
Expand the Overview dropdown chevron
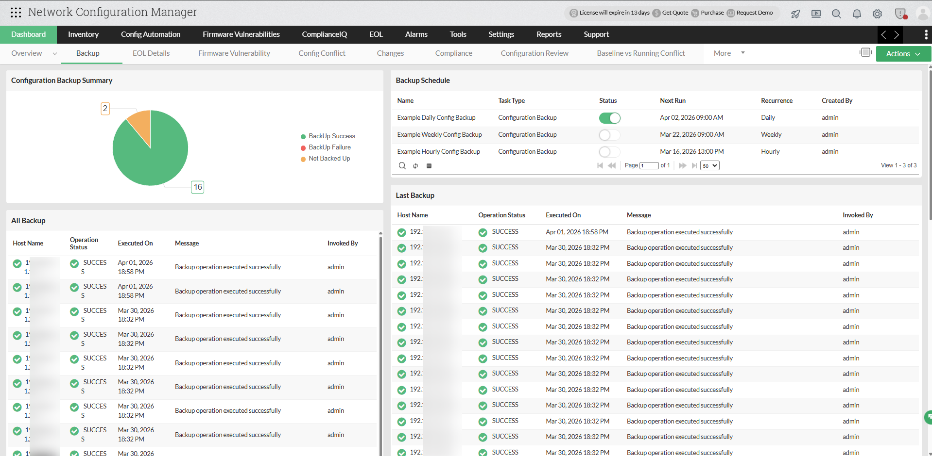click(x=54, y=53)
